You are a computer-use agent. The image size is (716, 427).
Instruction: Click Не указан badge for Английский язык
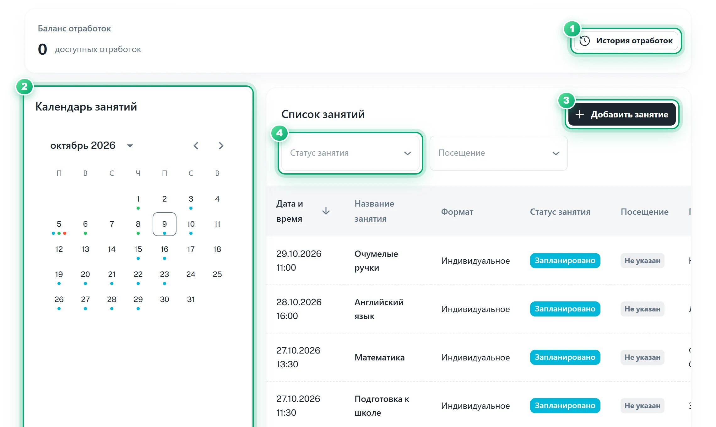[x=642, y=309]
